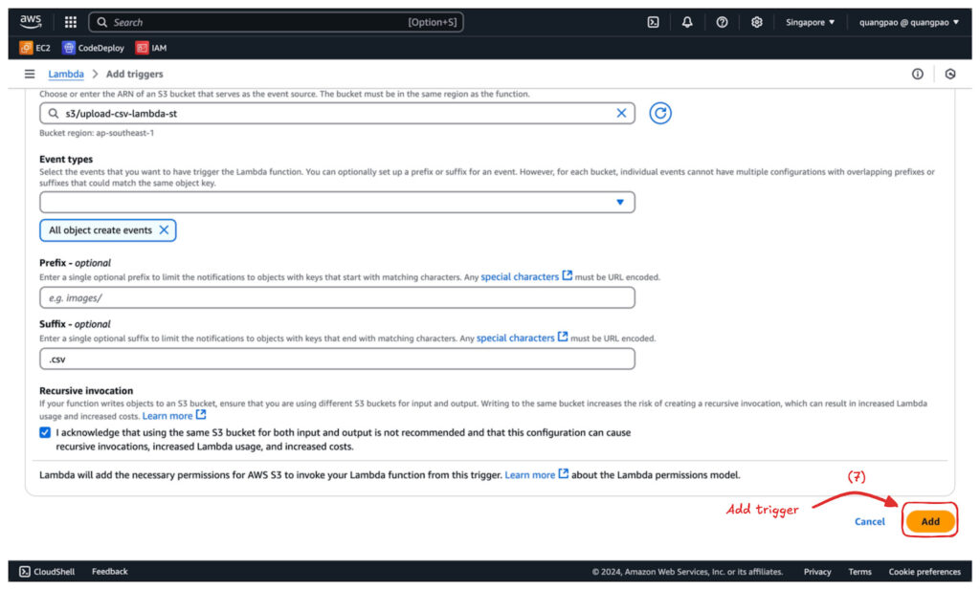Open the clock icon beside the info icon
Screen dimensions: 980x590
(950, 74)
